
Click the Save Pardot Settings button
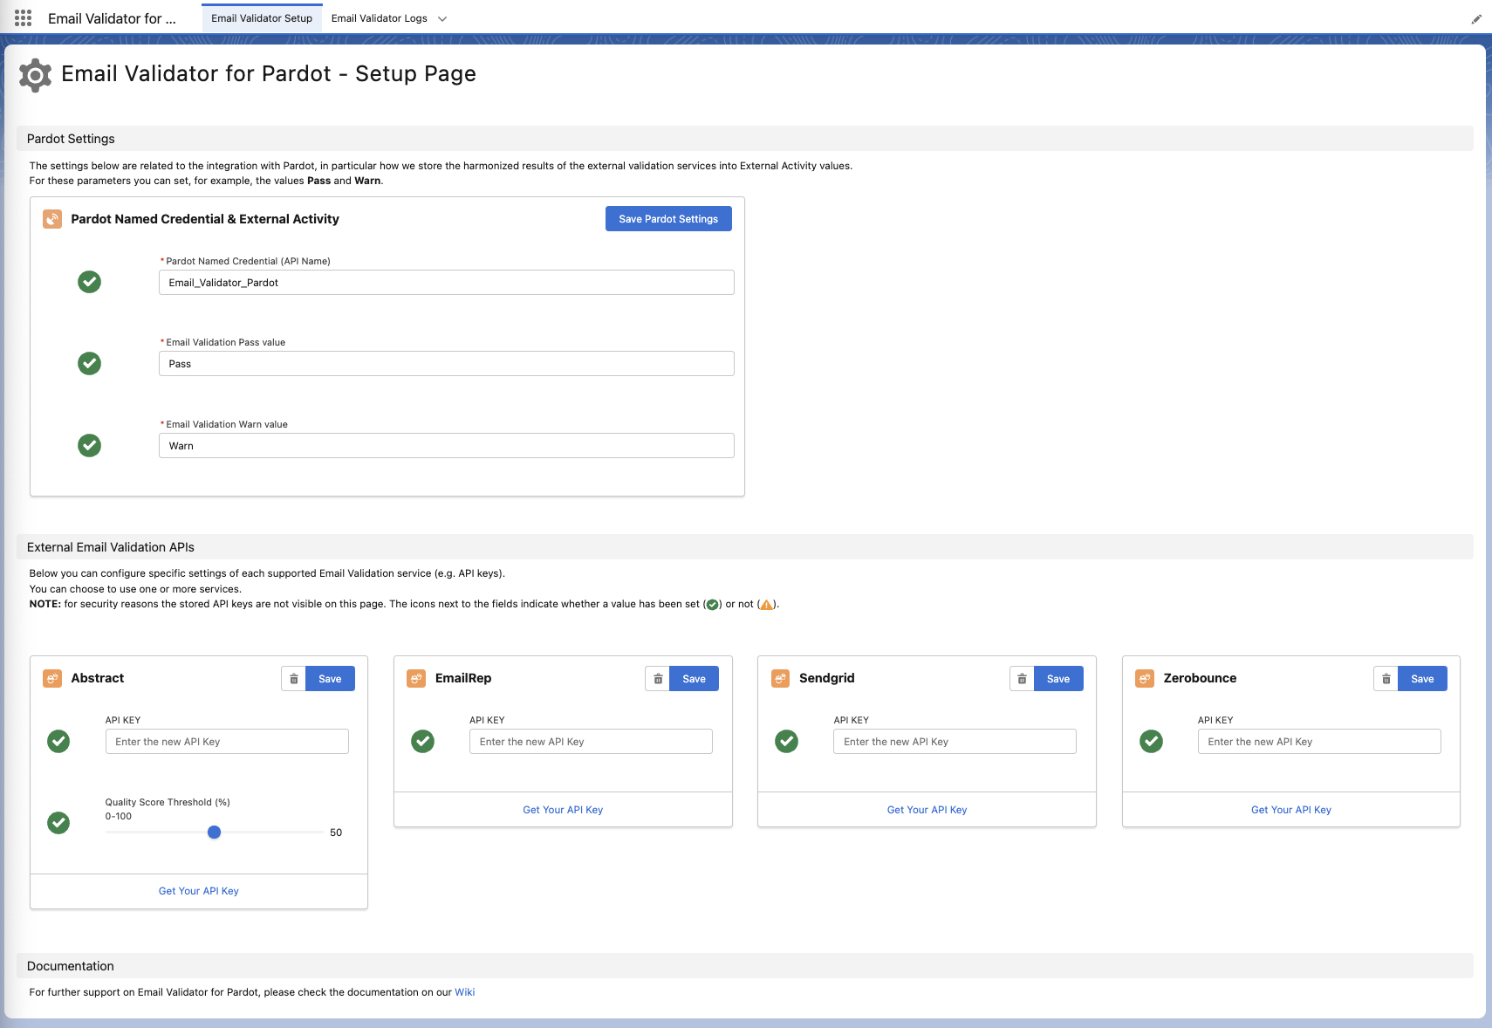[x=668, y=219]
